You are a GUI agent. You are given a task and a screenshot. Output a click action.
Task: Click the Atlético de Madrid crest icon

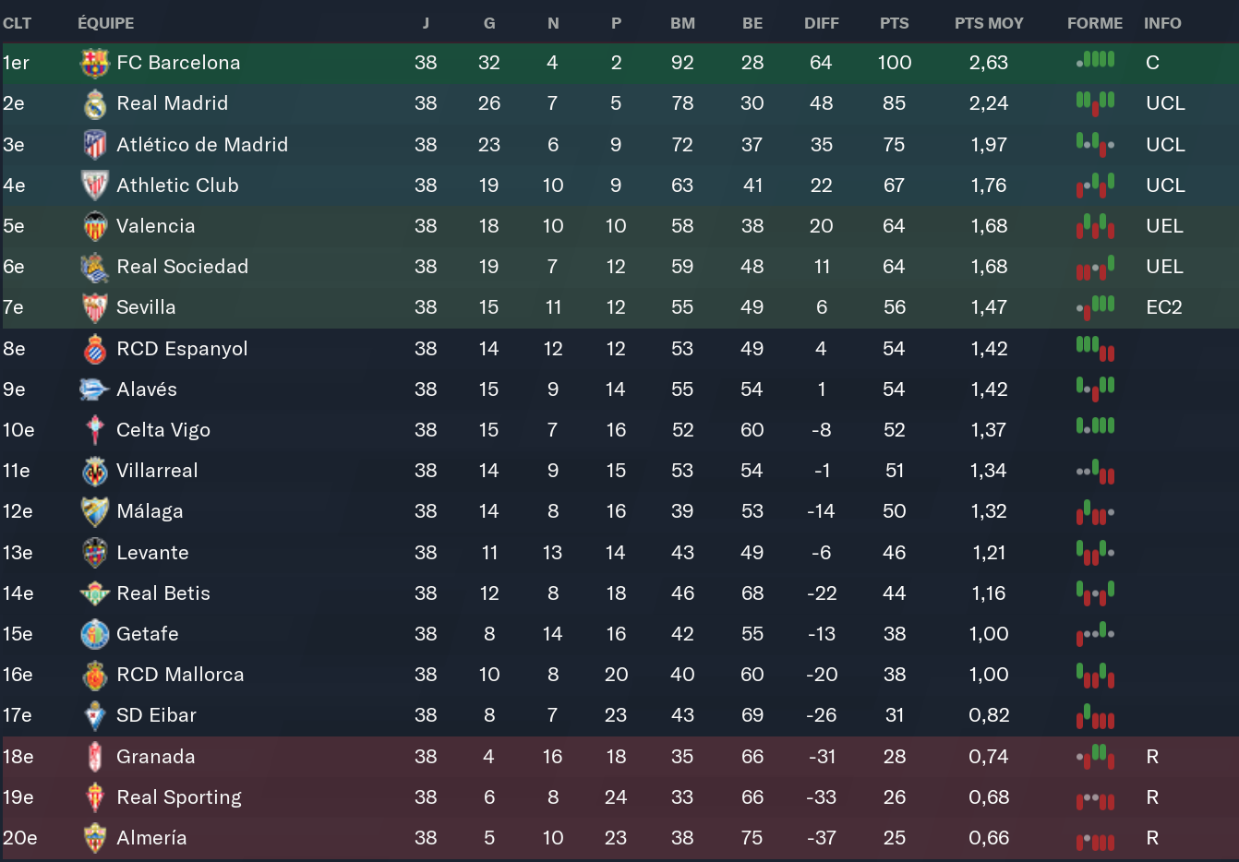tap(94, 145)
